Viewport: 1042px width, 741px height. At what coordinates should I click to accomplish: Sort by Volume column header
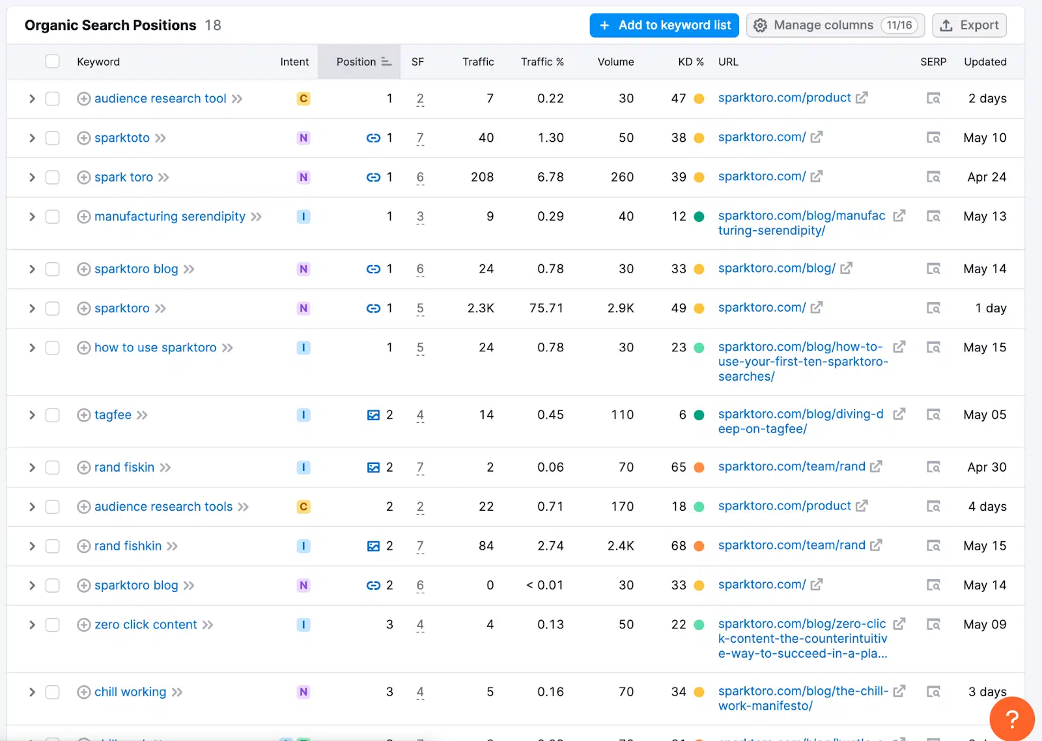click(615, 62)
